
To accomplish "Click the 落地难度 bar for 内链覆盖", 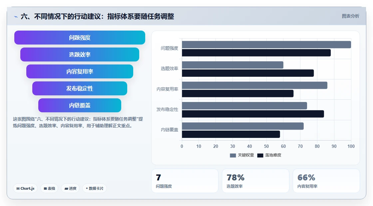I will click(x=231, y=134).
